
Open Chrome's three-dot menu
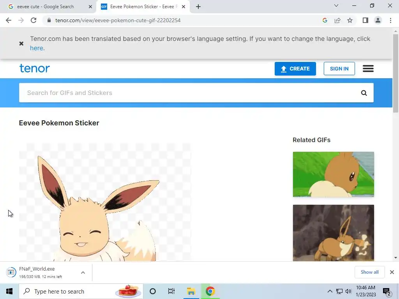tap(390, 20)
